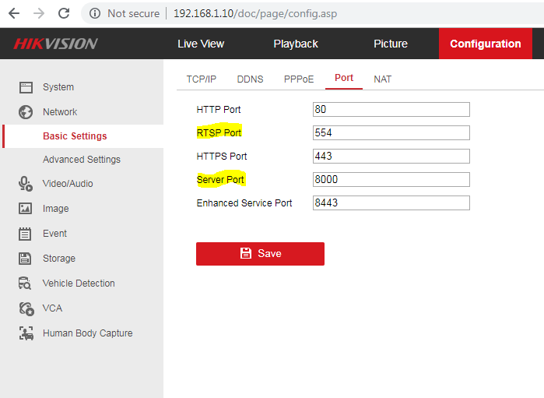Open the Live View menu
The image size is (544, 398).
(201, 44)
